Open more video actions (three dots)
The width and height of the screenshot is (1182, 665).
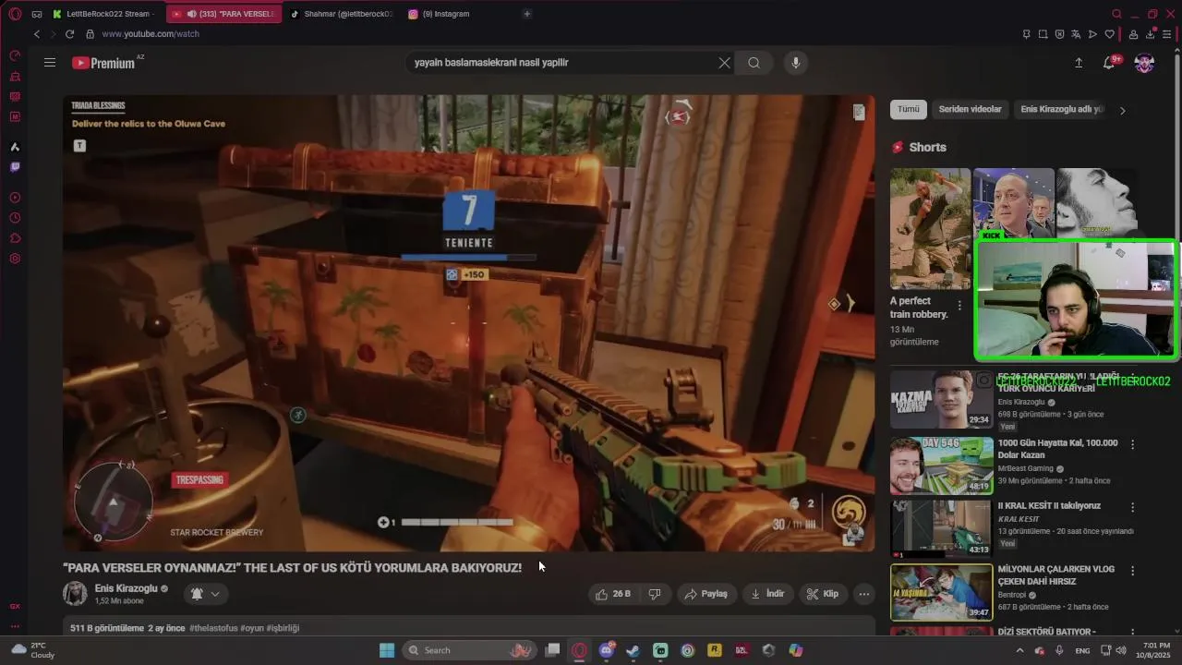click(864, 594)
